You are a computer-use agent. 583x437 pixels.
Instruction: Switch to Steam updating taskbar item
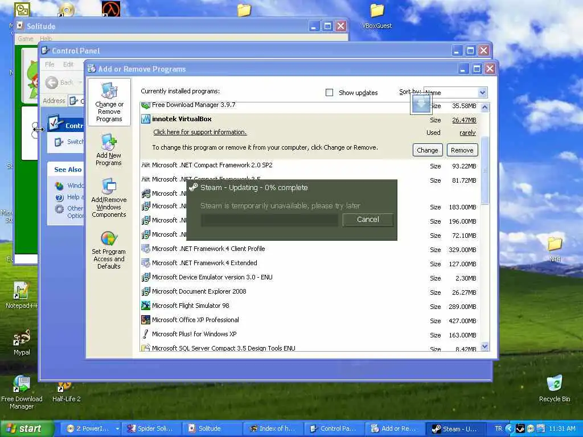457,428
